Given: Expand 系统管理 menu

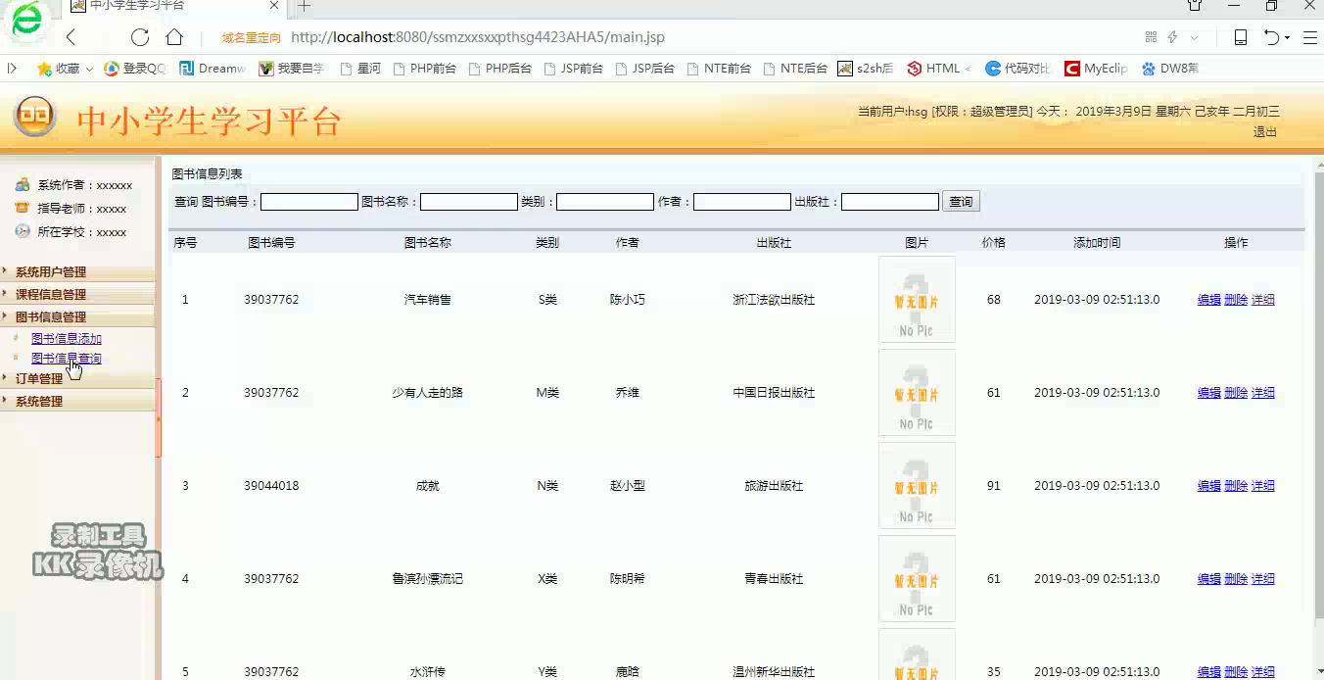Looking at the screenshot, I should point(77,401).
